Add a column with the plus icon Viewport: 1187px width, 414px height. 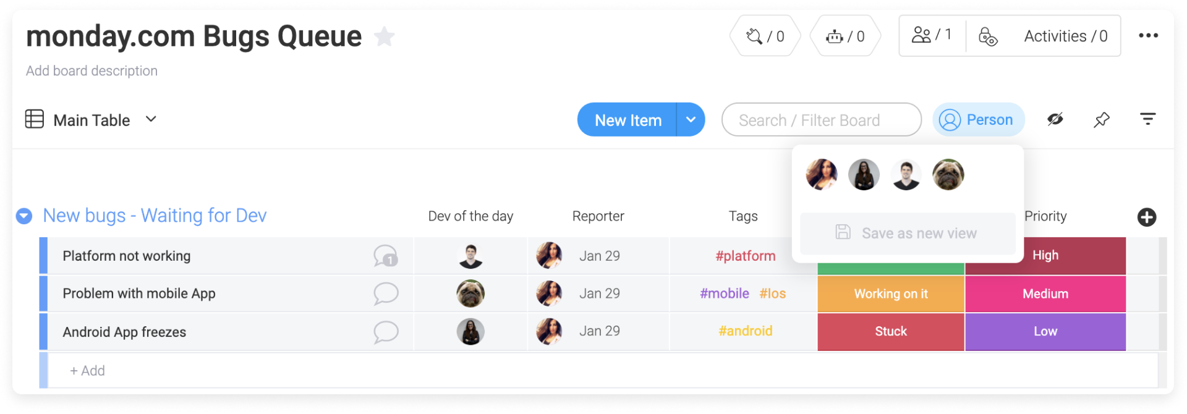(1147, 217)
